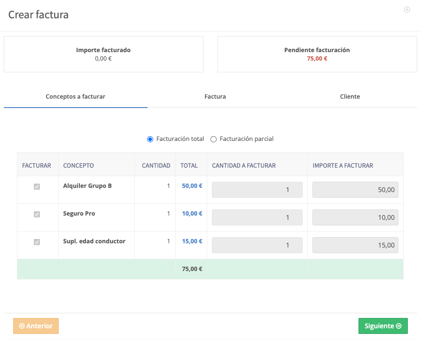Screen dimensions: 421x356
Task: Click quantity field for Supl. edad conductor
Action: pyautogui.click(x=257, y=245)
